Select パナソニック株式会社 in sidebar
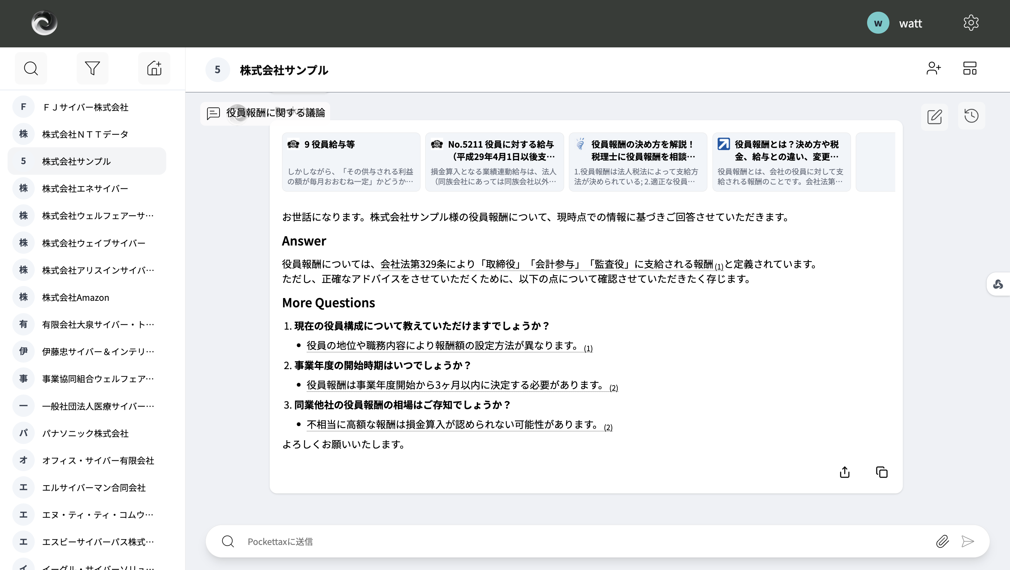The height and width of the screenshot is (570, 1010). point(87,433)
